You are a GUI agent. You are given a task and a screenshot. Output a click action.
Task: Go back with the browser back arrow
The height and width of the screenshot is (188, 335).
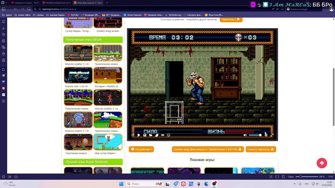tap(16, 9)
